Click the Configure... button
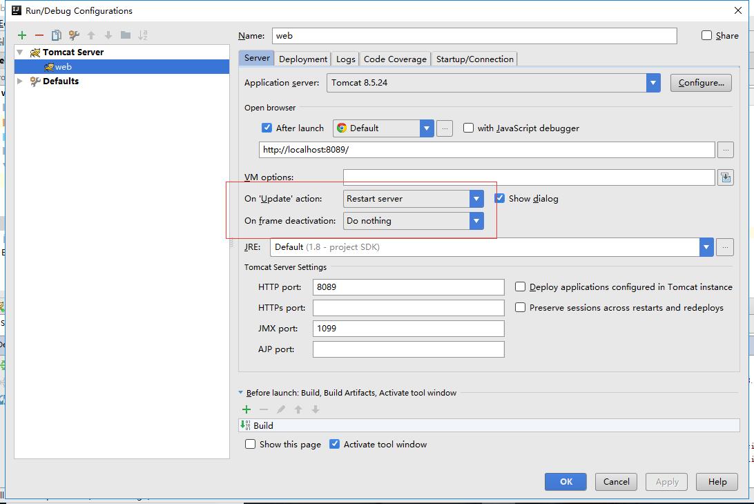Image resolution: width=754 pixels, height=504 pixels. point(701,83)
